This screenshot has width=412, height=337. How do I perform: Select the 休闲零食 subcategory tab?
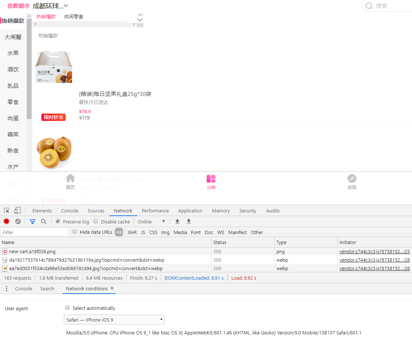pos(74,17)
